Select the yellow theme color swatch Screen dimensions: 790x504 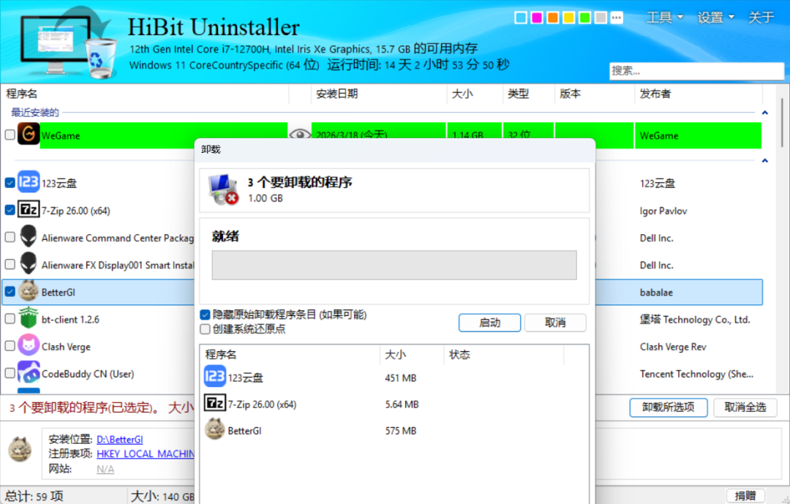point(569,18)
